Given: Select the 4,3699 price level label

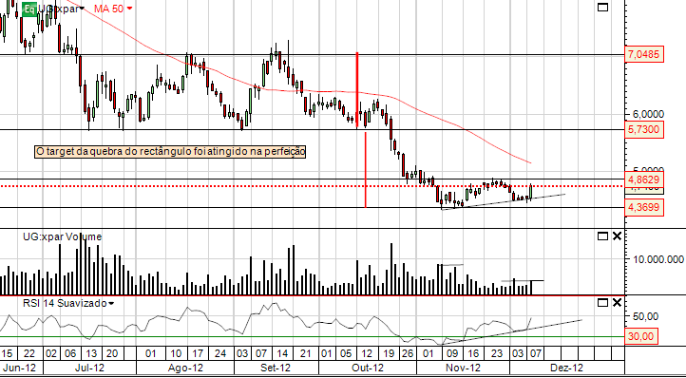Looking at the screenshot, I should coord(644,207).
